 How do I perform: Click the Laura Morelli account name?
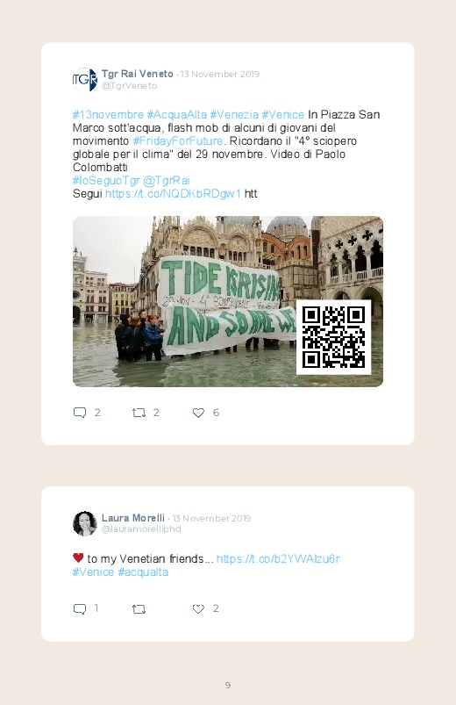point(133,518)
